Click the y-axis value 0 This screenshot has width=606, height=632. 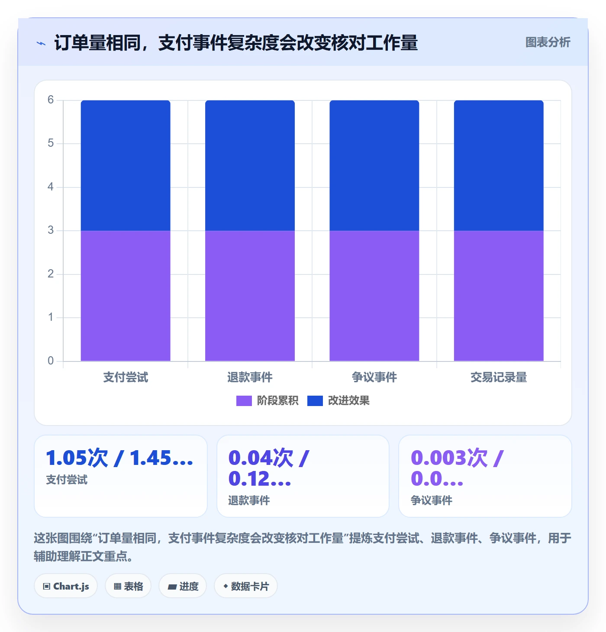tap(51, 361)
